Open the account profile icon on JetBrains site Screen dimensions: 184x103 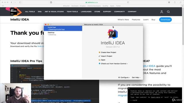click(162, 11)
